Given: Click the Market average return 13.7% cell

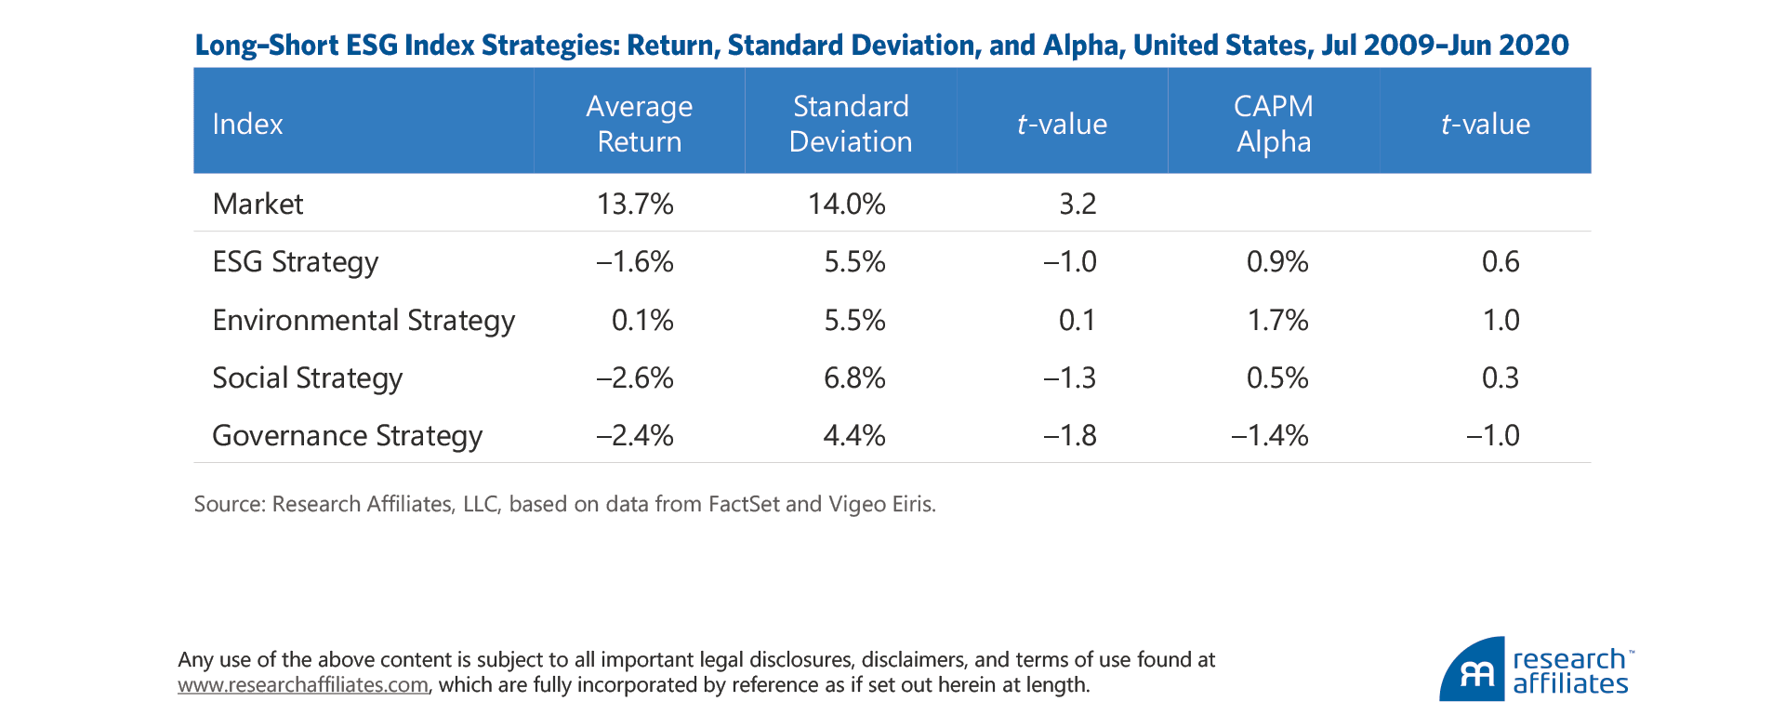Looking at the screenshot, I should click(635, 204).
